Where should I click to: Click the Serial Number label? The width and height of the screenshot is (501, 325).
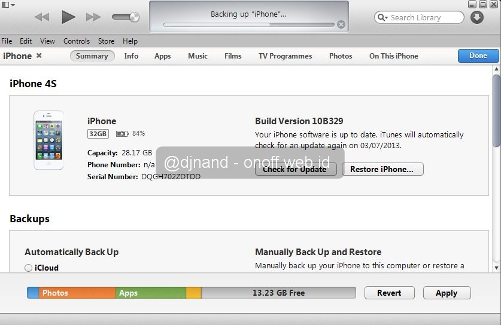113,177
